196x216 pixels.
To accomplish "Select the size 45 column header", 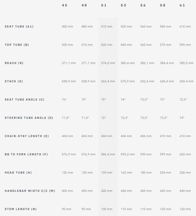I will click(64, 5).
